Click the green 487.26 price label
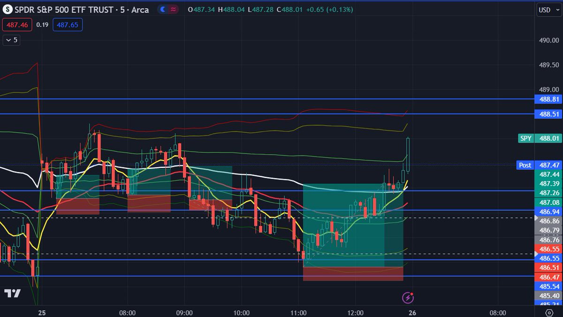563x317 pixels. (548, 193)
